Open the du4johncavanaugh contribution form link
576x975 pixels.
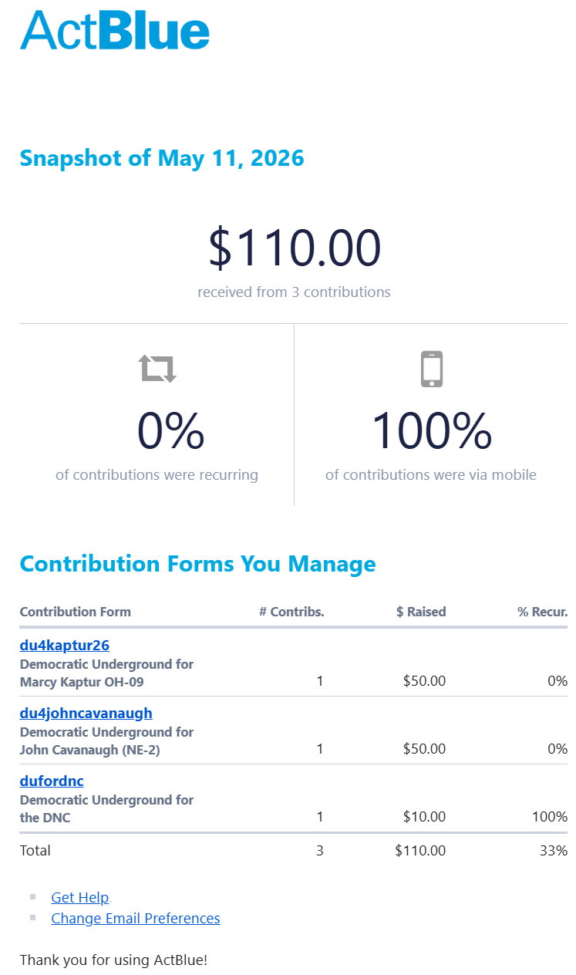[86, 713]
